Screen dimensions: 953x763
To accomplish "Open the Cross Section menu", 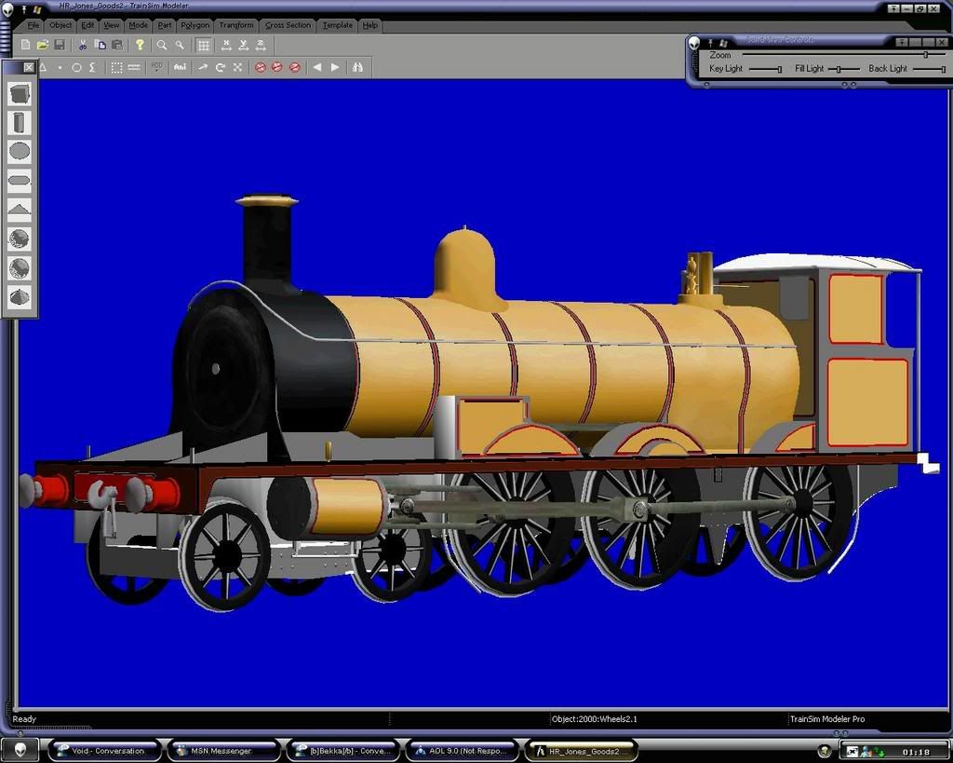I will 288,25.
